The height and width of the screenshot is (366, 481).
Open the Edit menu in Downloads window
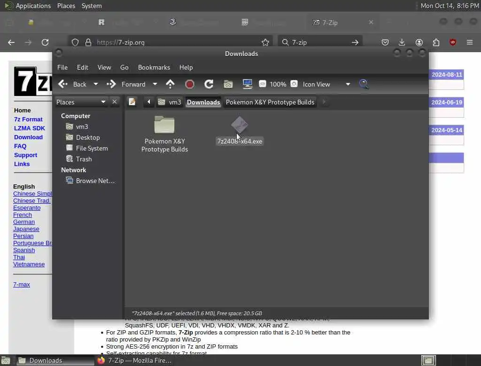coord(82,67)
